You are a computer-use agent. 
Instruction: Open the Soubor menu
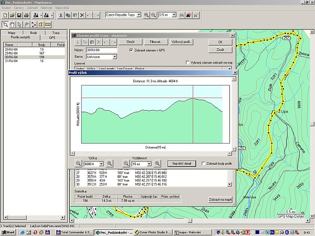pos(6,8)
